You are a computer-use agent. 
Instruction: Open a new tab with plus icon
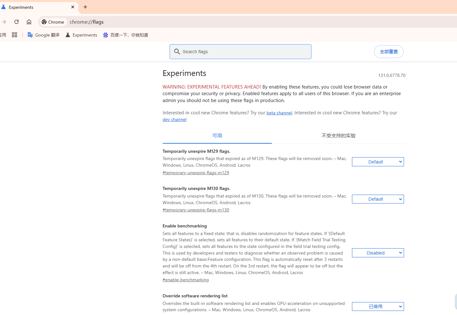click(85, 7)
